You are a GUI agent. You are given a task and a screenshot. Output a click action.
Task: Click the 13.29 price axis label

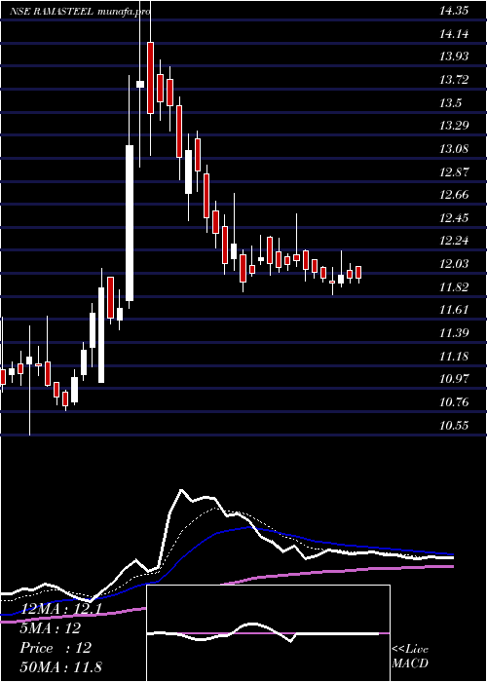[x=454, y=126]
